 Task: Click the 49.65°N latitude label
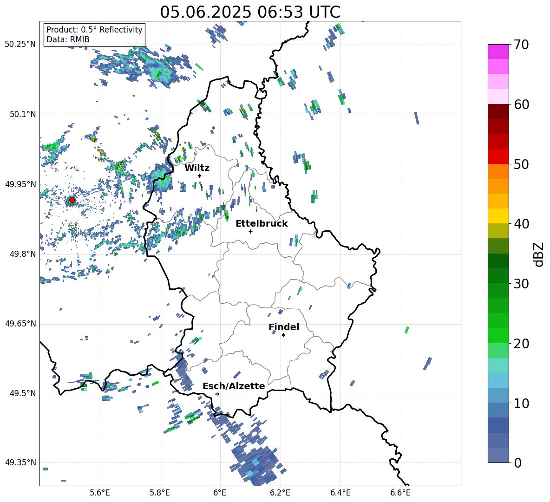point(20,324)
